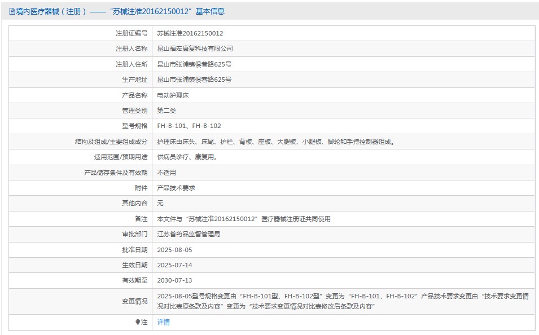Click the 结构及组成/主要组成成分 label
The height and width of the screenshot is (335, 539).
[111, 142]
